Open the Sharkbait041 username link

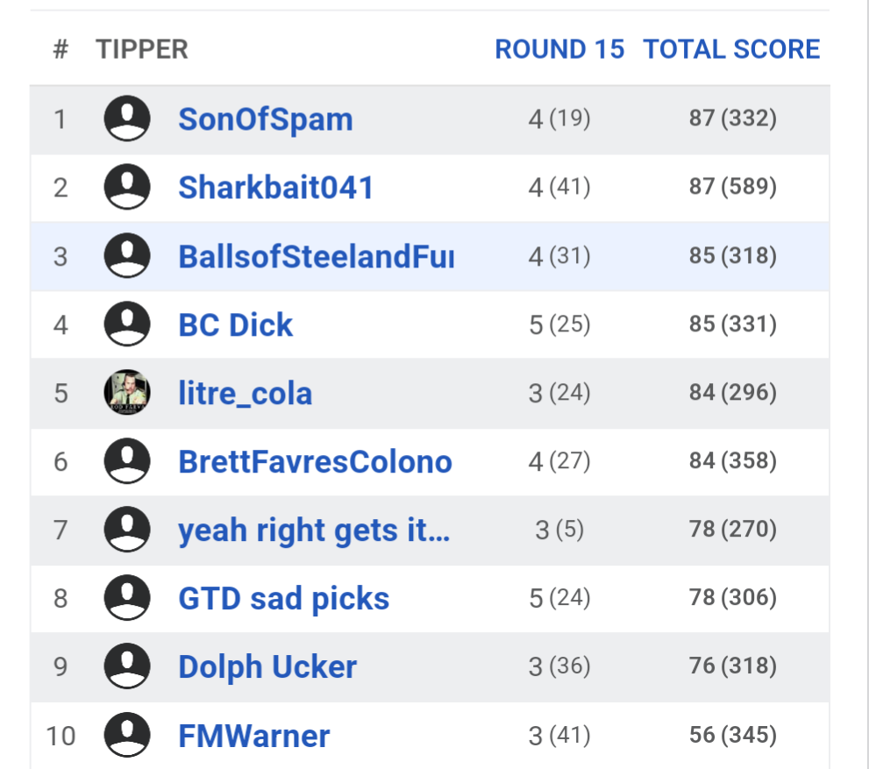(x=275, y=188)
